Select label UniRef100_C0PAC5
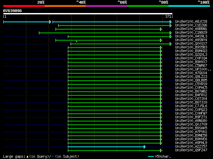 coord(191,88)
